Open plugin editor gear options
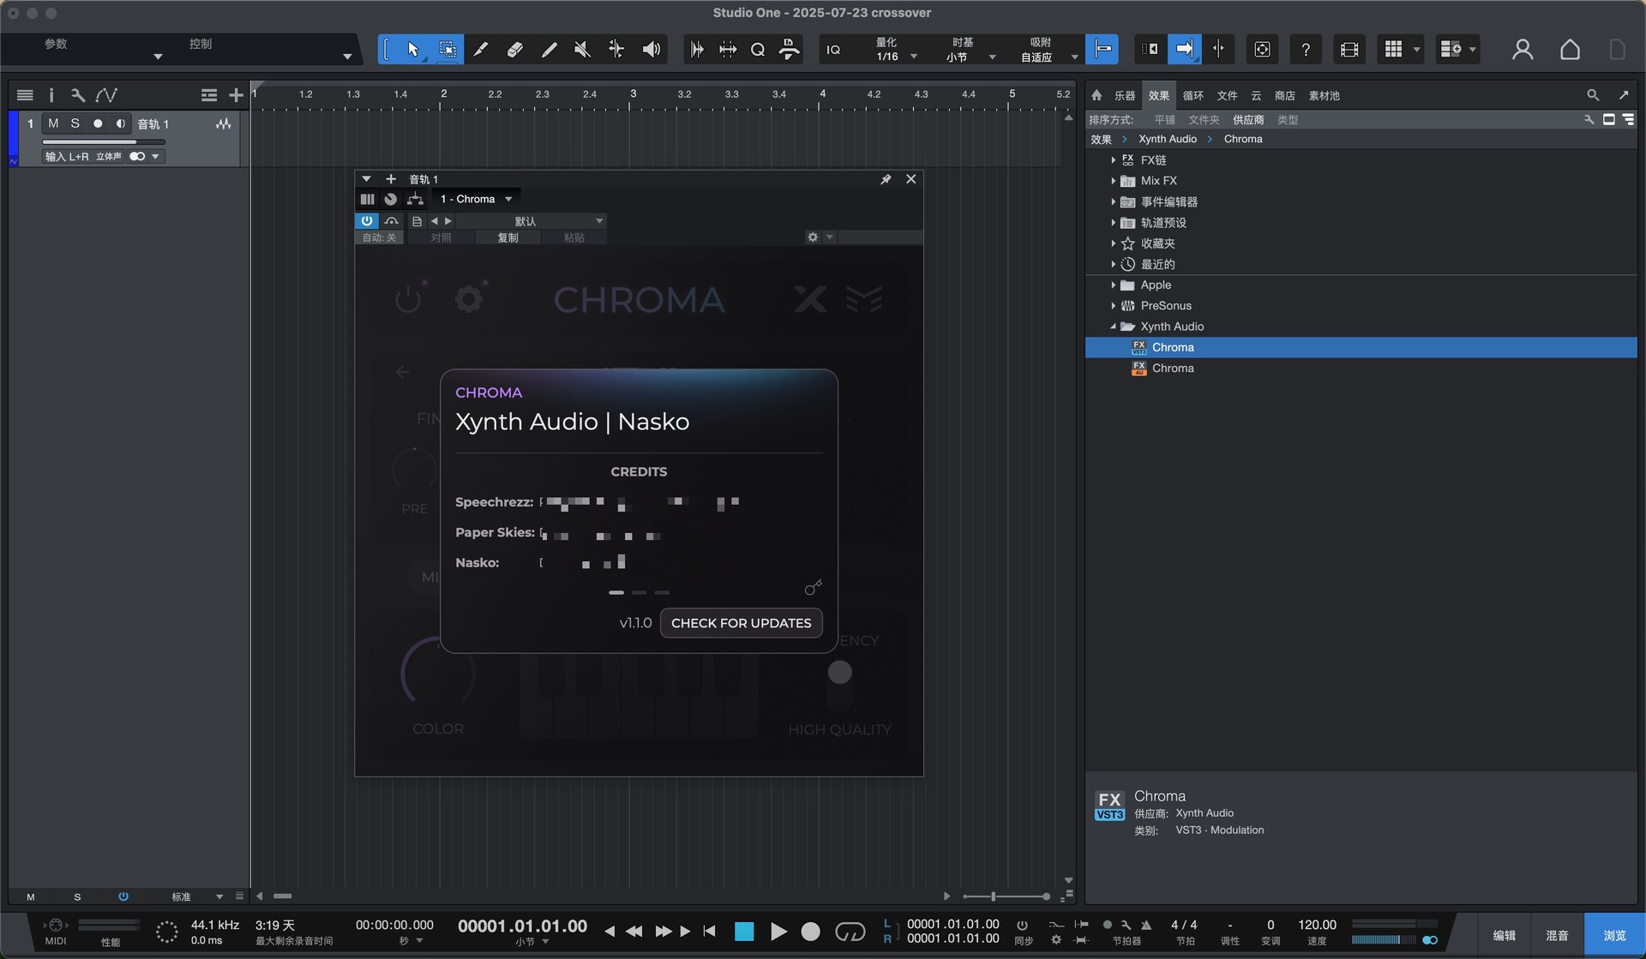 click(813, 237)
